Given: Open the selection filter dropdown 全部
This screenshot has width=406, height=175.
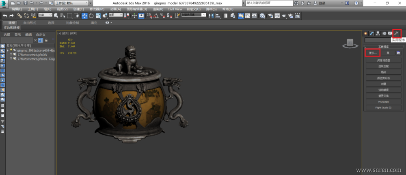Looking at the screenshot, I should 45,15.
